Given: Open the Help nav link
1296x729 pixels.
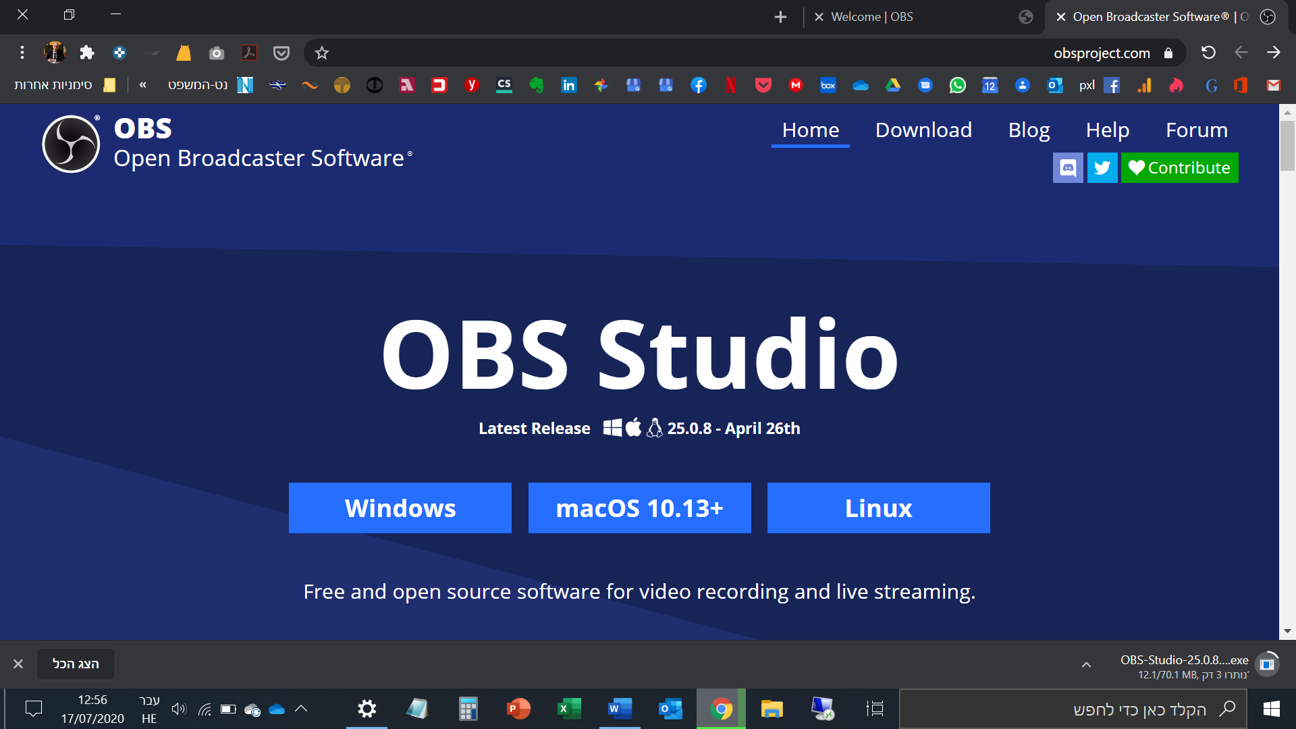Looking at the screenshot, I should point(1108,130).
